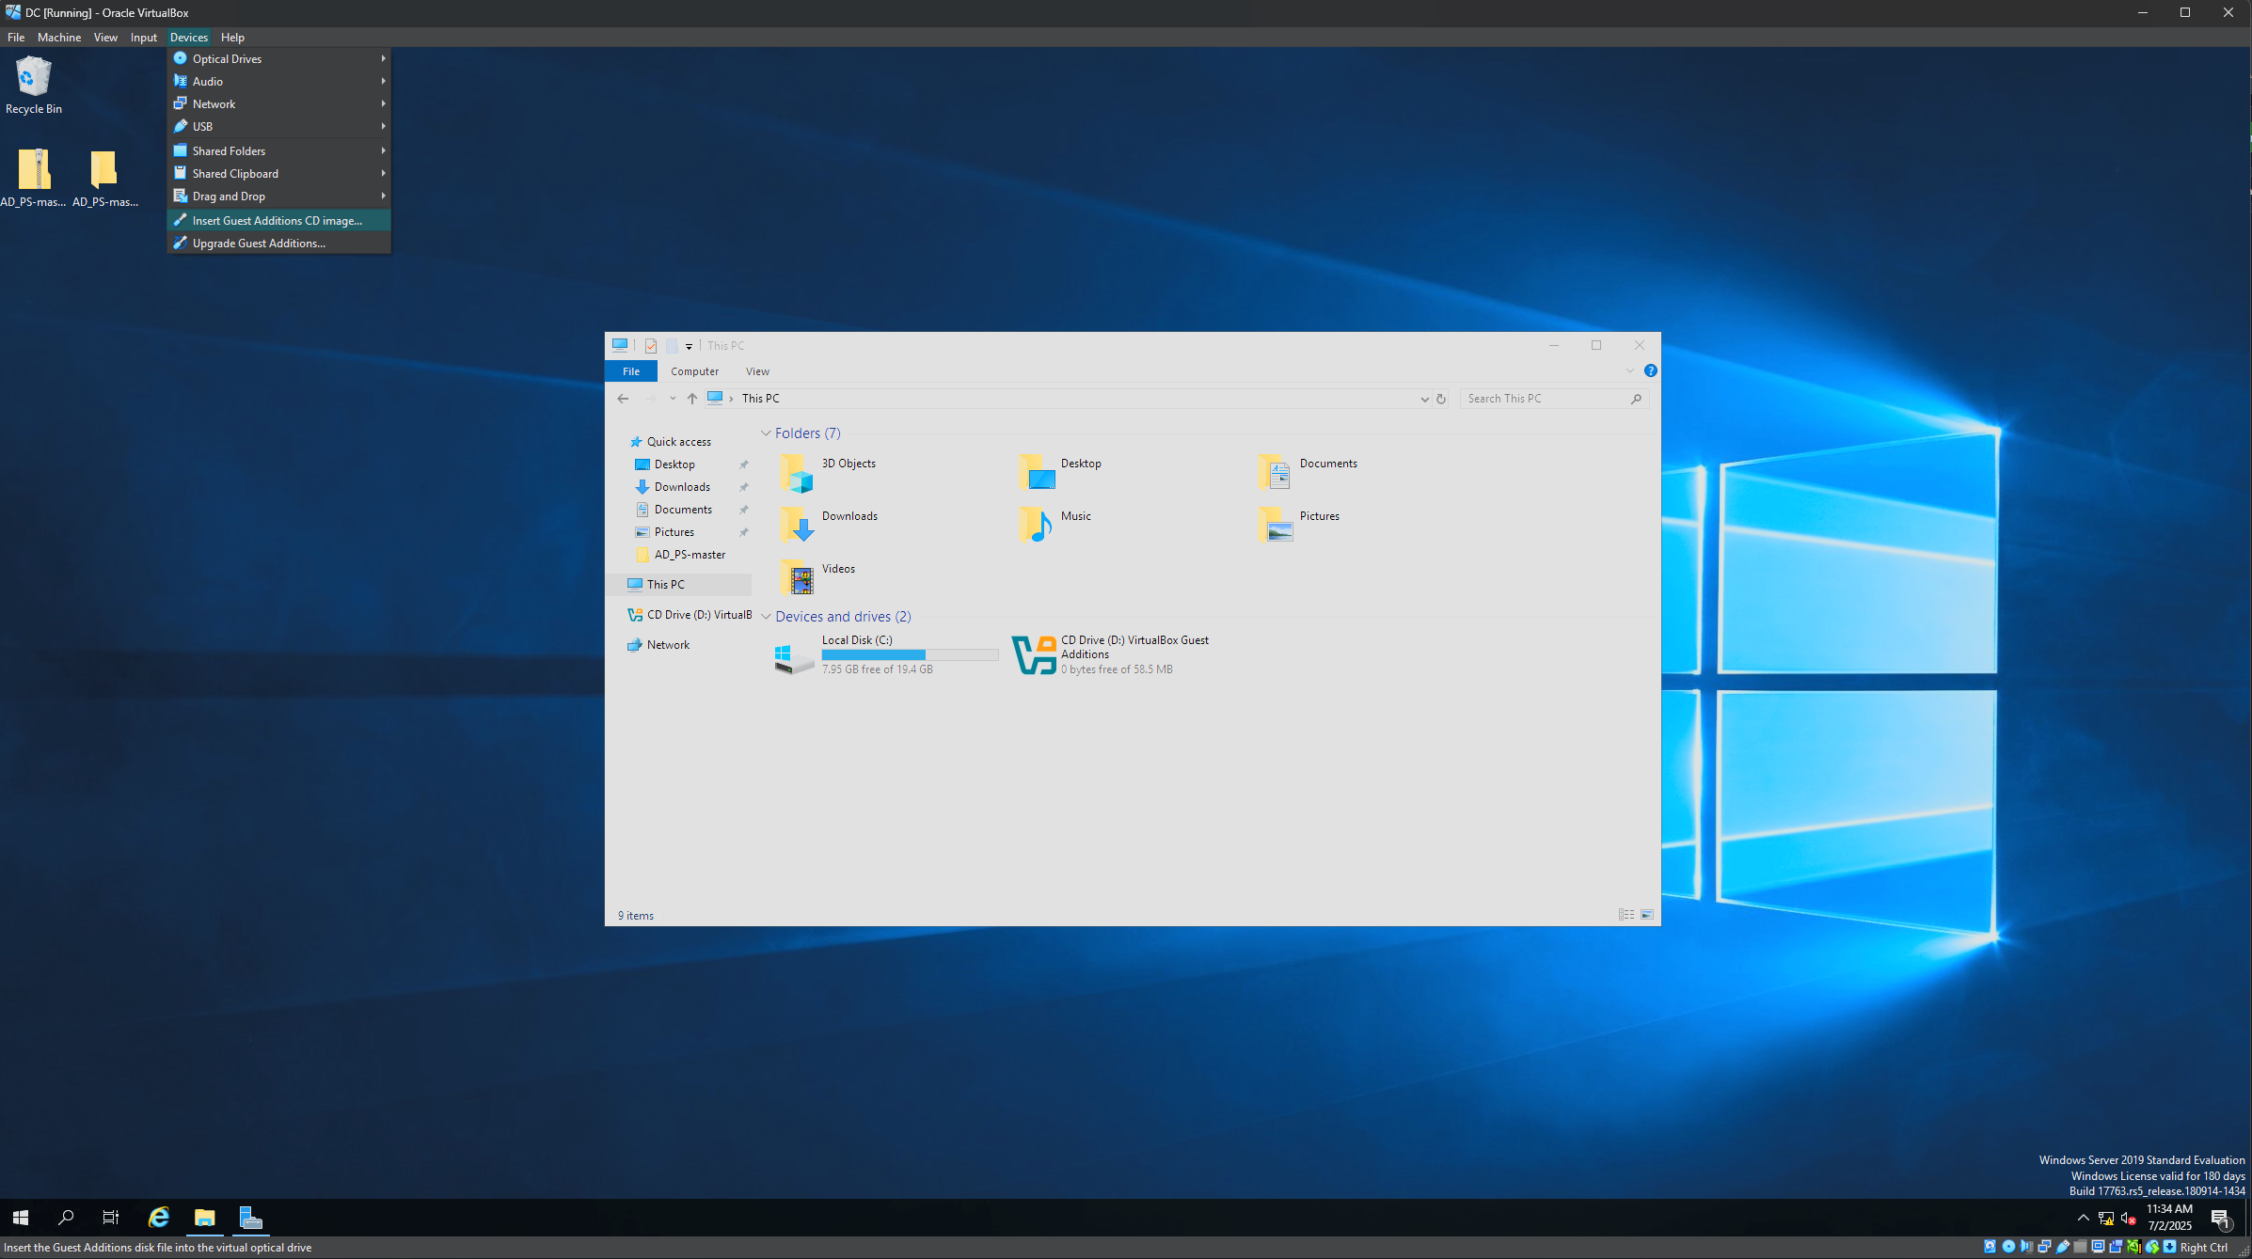Viewport: 2252px width, 1259px height.
Task: Collapse the Folders (7) group
Action: [766, 433]
